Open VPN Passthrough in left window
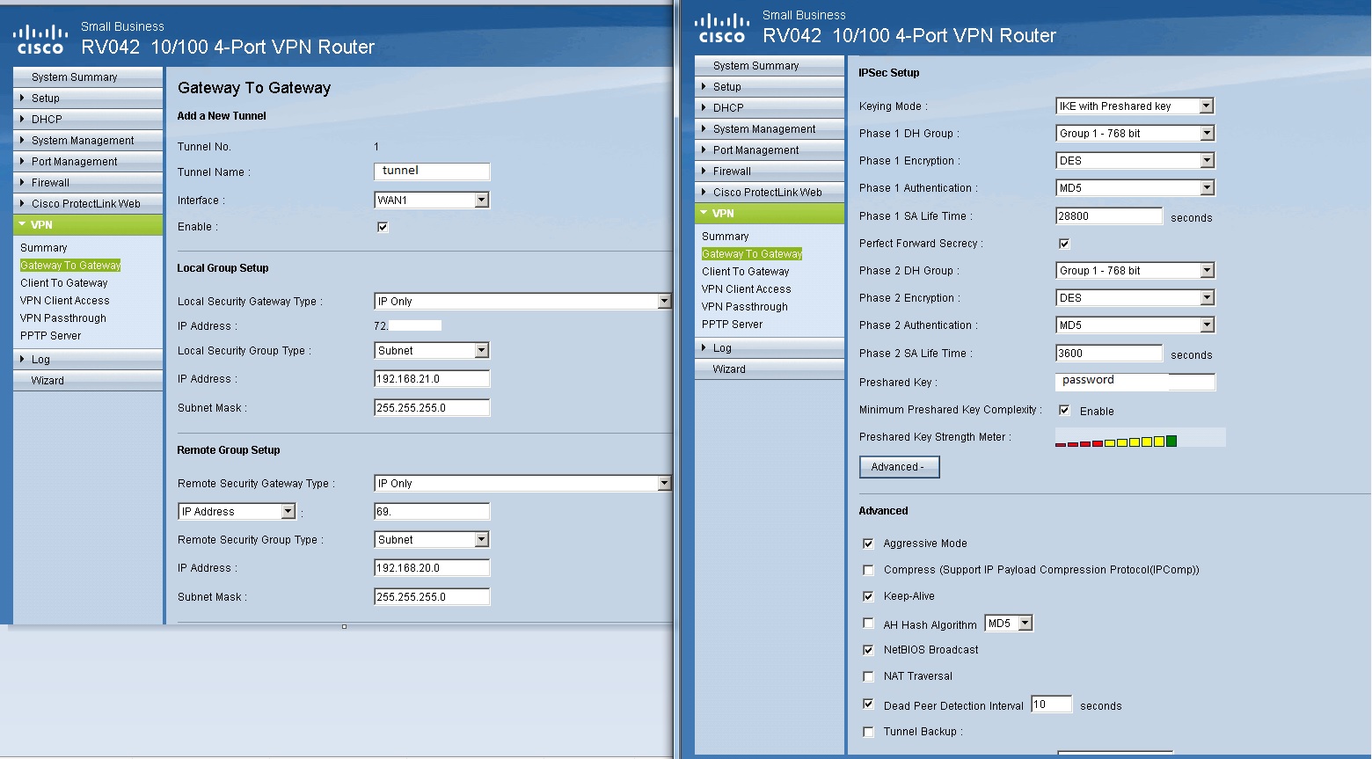Screen dimensions: 1372x759 click(63, 318)
